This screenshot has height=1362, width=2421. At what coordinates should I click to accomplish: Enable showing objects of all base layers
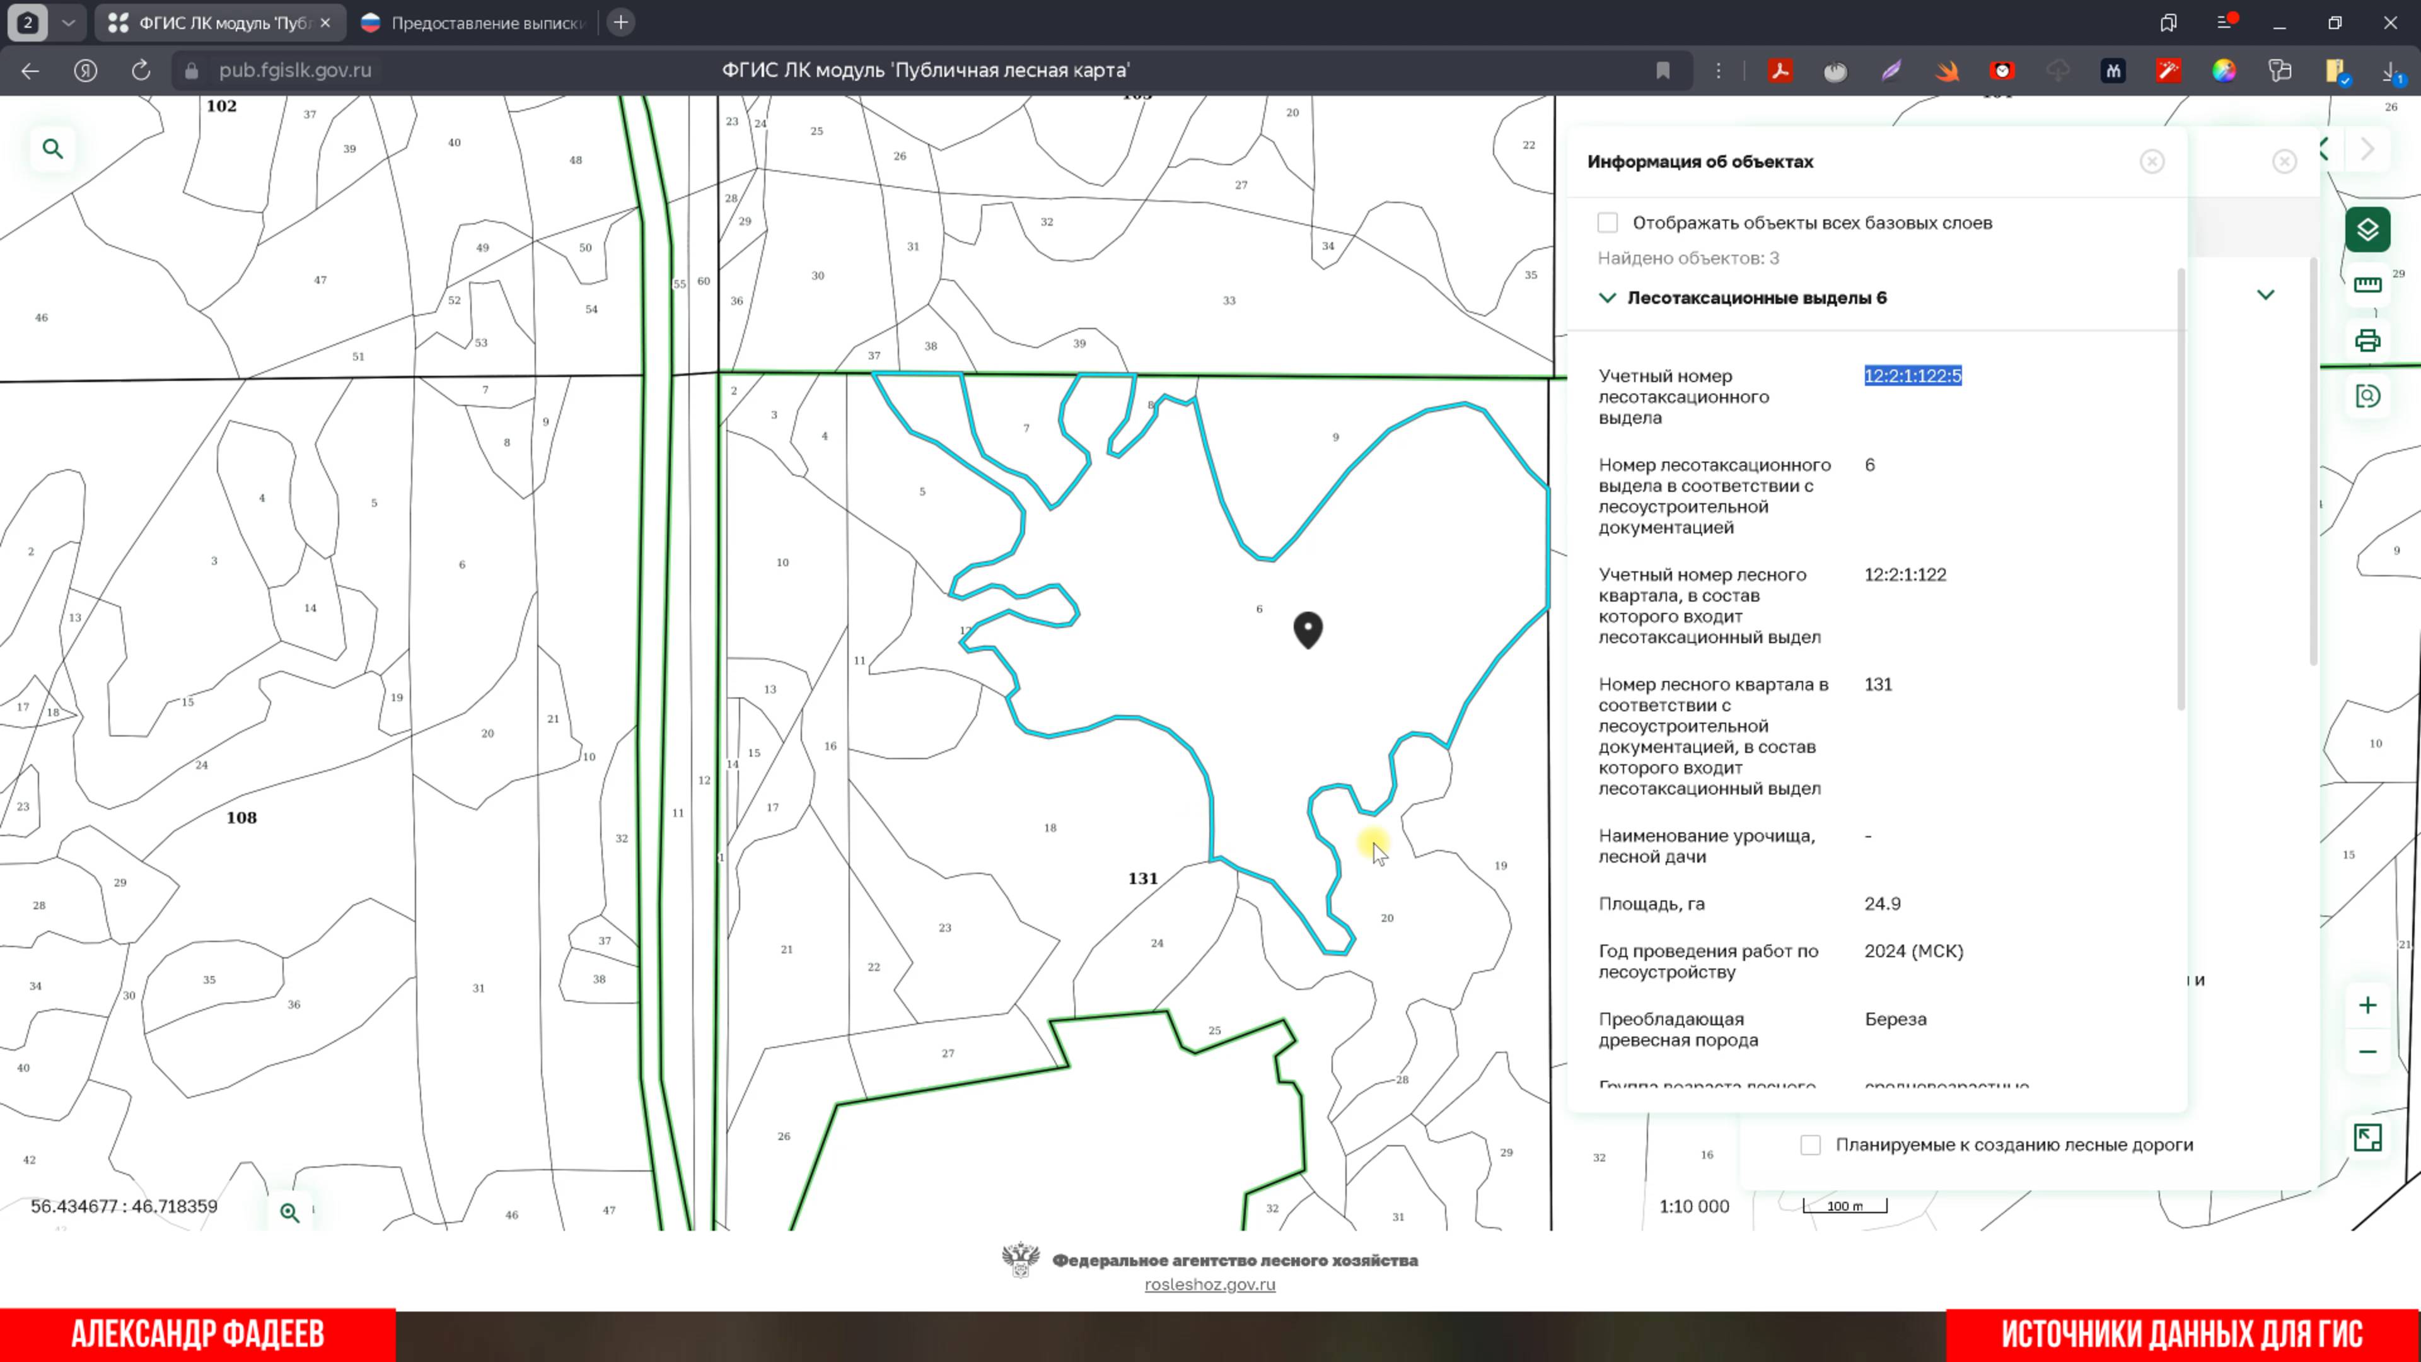pyautogui.click(x=1607, y=223)
